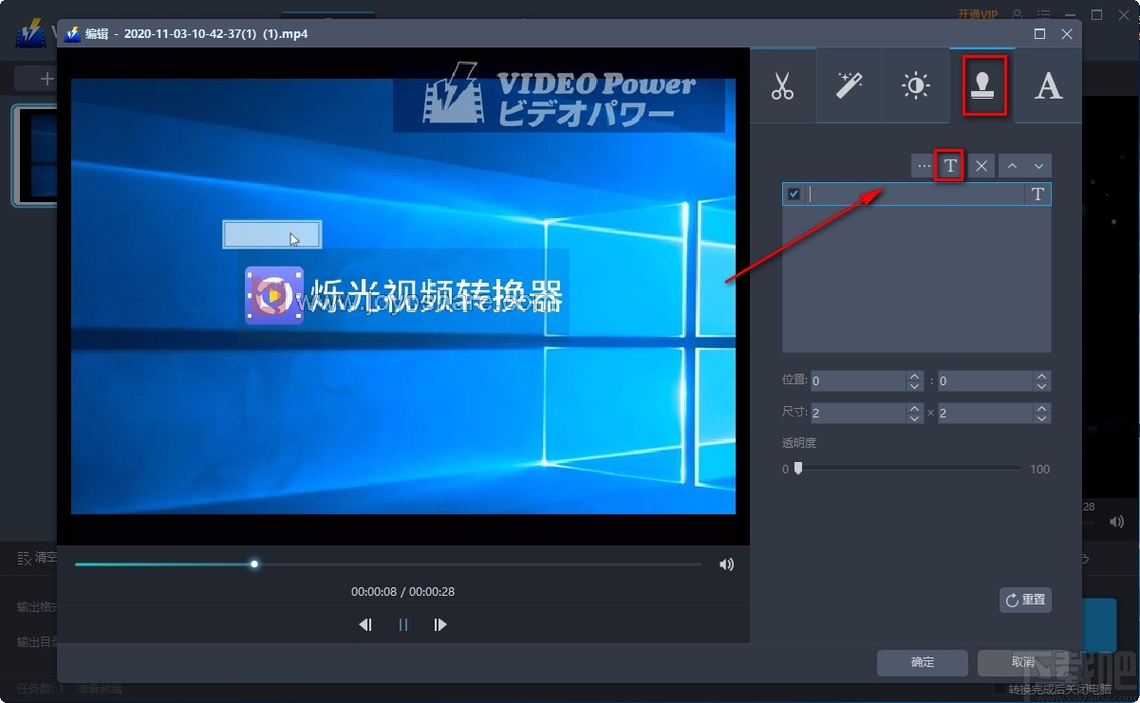Screen dimensions: 1140x703
Task: Enable the watermark entry checkbox
Action: pyautogui.click(x=794, y=194)
